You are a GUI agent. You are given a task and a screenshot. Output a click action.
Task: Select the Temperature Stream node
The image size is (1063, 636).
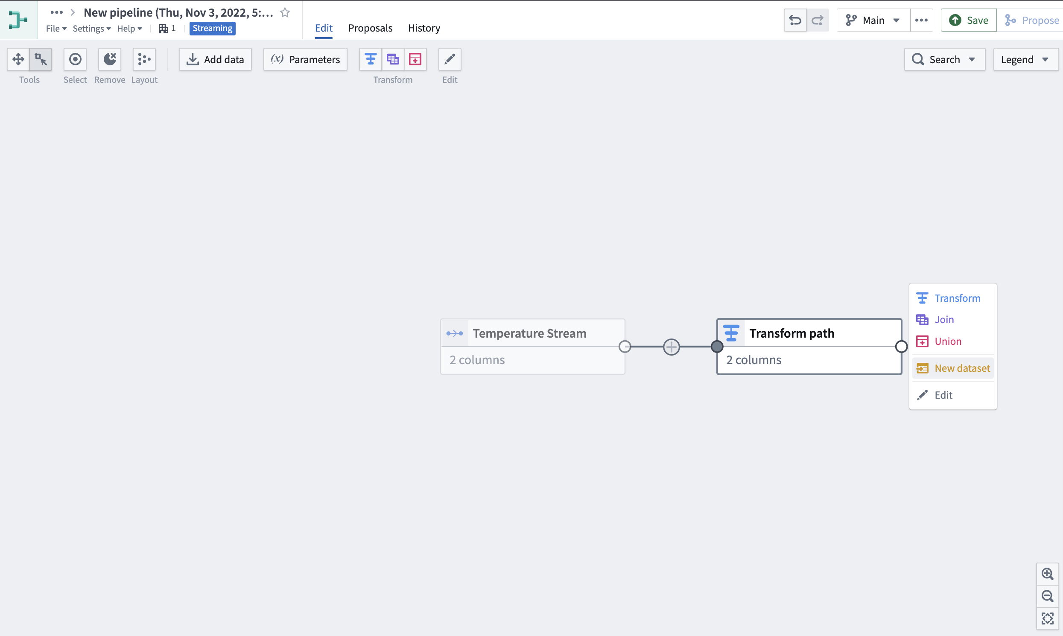530,333
